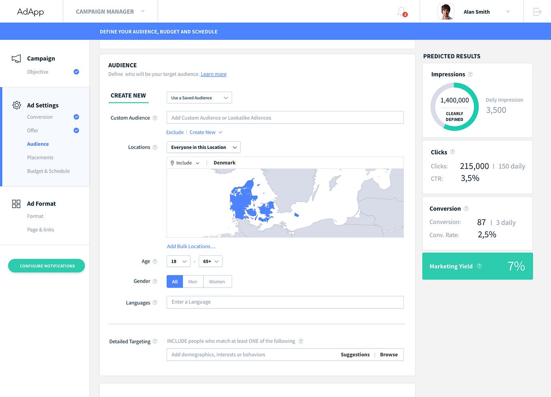Screen dimensions: 551x397
Task: Open the Use a Saved Audience dropdown
Action: [x=199, y=97]
